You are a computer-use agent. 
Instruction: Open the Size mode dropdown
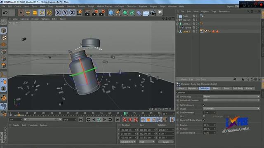coord(147,142)
